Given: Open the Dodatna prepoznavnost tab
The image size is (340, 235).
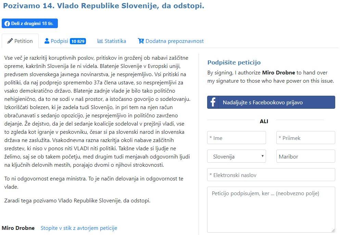Looking at the screenshot, I should pyautogui.click(x=171, y=41).
